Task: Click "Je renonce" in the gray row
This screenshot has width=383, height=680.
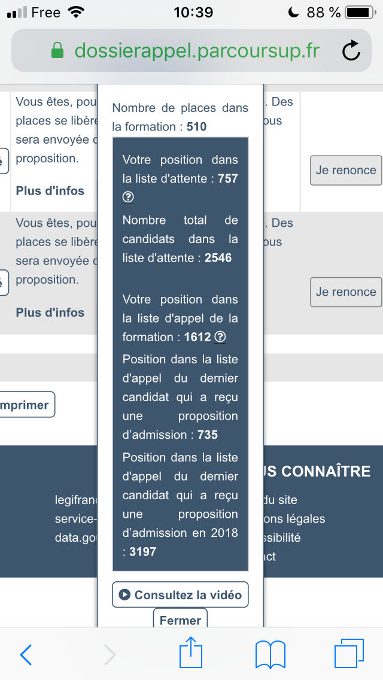Action: 346,292
